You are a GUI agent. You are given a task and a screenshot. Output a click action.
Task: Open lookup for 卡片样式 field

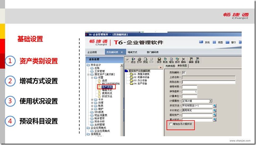(x=215, y=111)
